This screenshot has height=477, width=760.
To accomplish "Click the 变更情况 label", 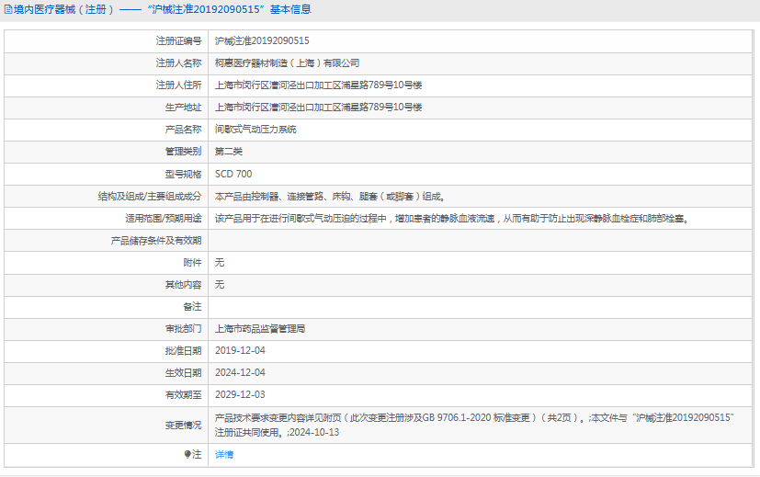I will (183, 426).
